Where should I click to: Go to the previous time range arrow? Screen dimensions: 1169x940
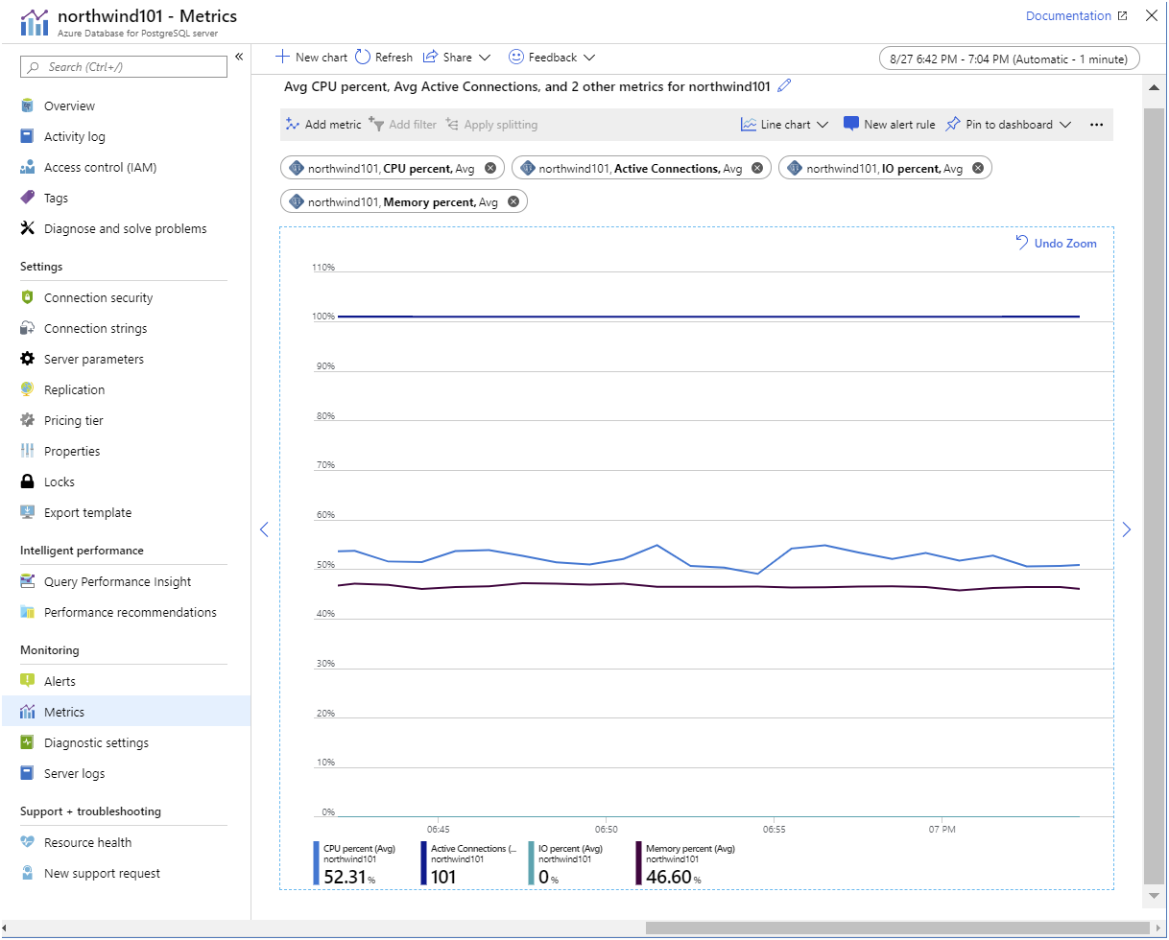pos(265,529)
